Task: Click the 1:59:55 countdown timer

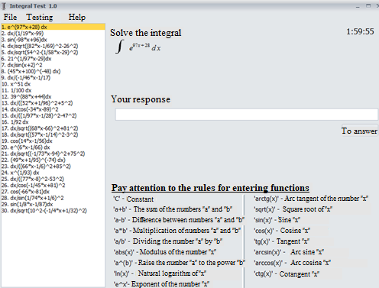Action: tap(360, 31)
